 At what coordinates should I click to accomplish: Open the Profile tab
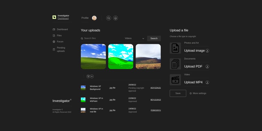[85, 18]
